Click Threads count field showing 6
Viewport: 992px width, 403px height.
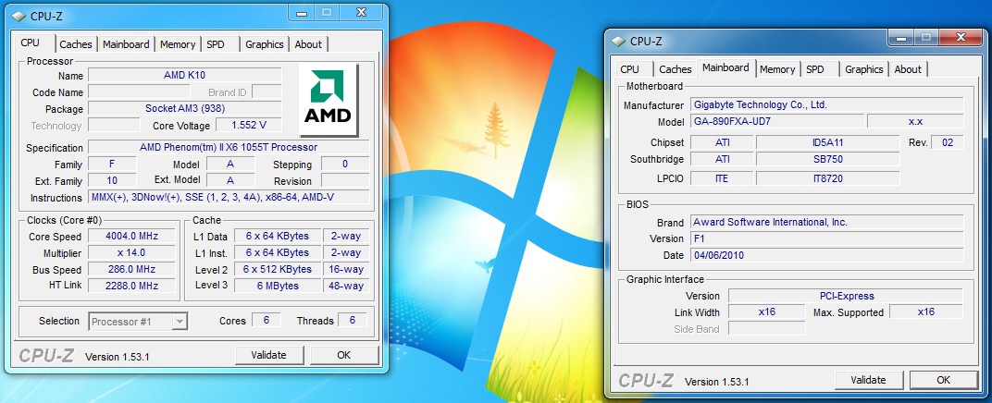(353, 320)
